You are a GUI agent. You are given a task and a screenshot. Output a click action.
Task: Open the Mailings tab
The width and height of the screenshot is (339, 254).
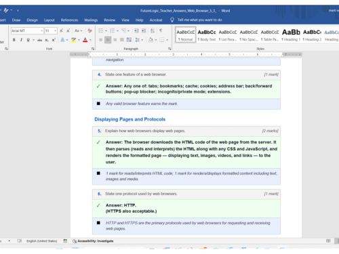pos(91,20)
